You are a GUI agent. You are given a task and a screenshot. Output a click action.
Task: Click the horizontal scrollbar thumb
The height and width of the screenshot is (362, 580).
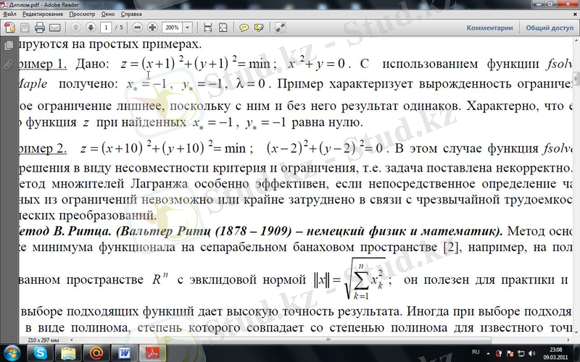coord(328,340)
